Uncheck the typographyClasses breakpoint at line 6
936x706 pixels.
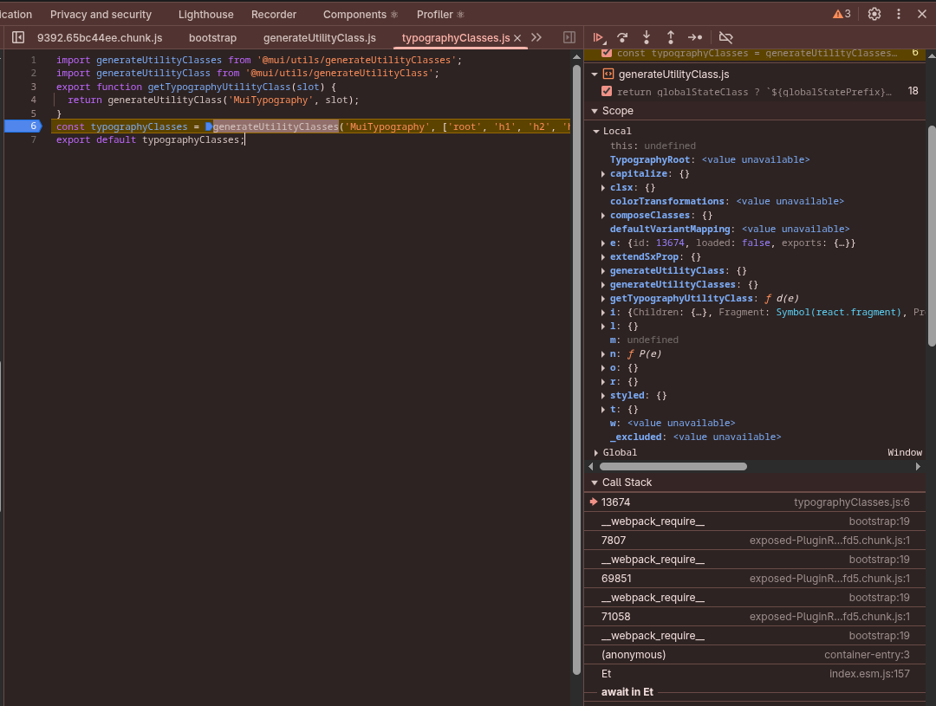pos(607,53)
